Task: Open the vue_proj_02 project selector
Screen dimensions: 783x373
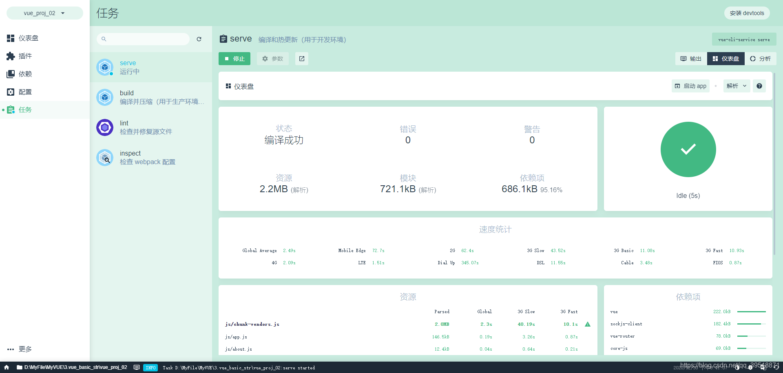Action: pyautogui.click(x=44, y=13)
